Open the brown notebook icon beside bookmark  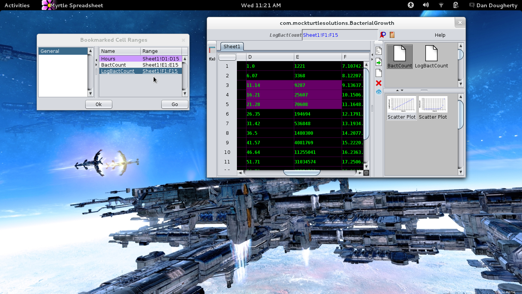pos(392,35)
